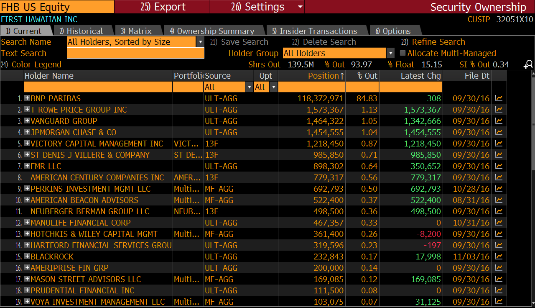The image size is (535, 308).
Task: Open chart icon for ST DENIS J VILLERE row
Action: [499, 155]
